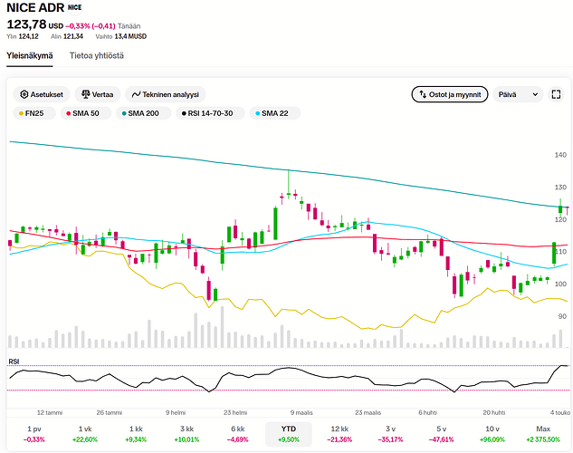Select the 3 kk time range
The image size is (573, 453).
coord(186,434)
